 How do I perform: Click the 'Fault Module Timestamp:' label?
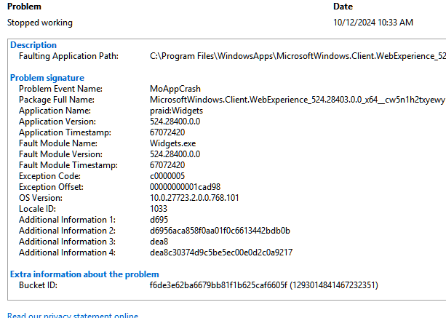(x=68, y=165)
